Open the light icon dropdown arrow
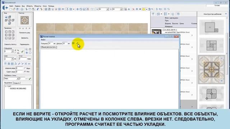The height and width of the screenshot is (129, 230). (x=146, y=9)
